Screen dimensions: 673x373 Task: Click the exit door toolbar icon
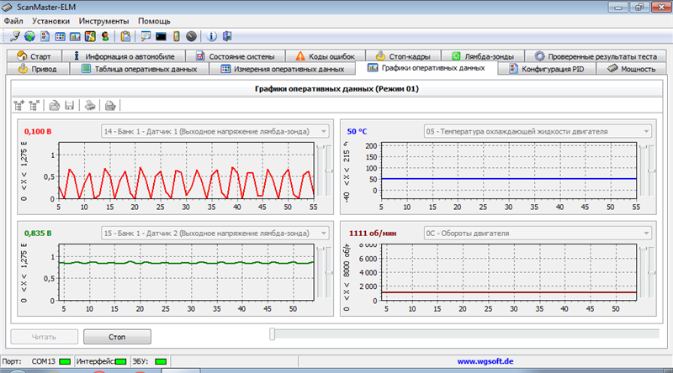click(227, 36)
